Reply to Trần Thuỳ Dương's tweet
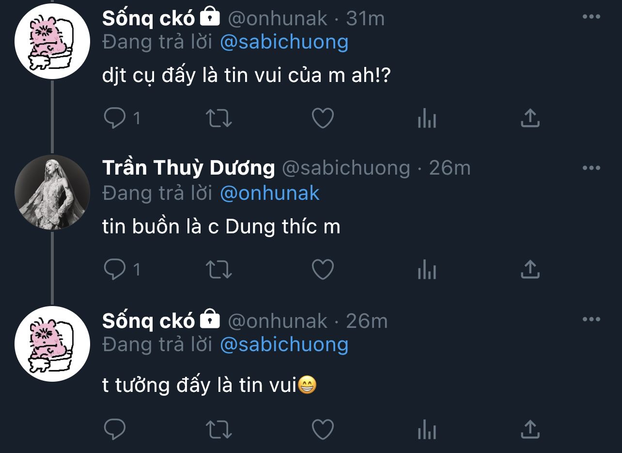 pos(115,270)
